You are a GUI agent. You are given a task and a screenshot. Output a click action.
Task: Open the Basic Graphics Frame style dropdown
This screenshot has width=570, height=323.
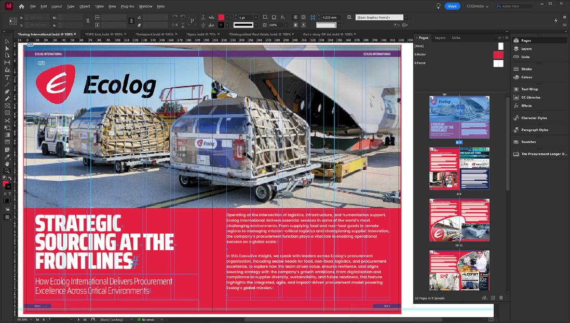(406, 18)
